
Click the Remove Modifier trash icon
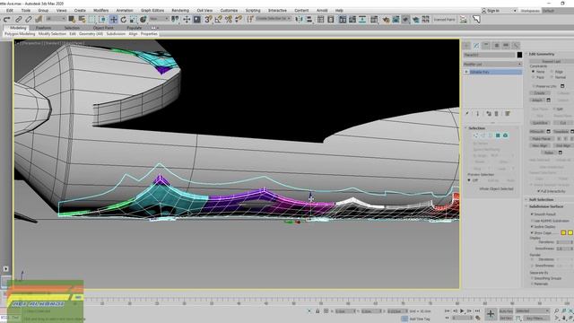(496, 114)
